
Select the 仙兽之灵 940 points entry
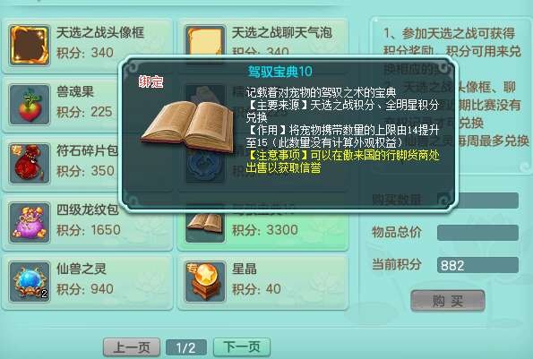coord(88,282)
